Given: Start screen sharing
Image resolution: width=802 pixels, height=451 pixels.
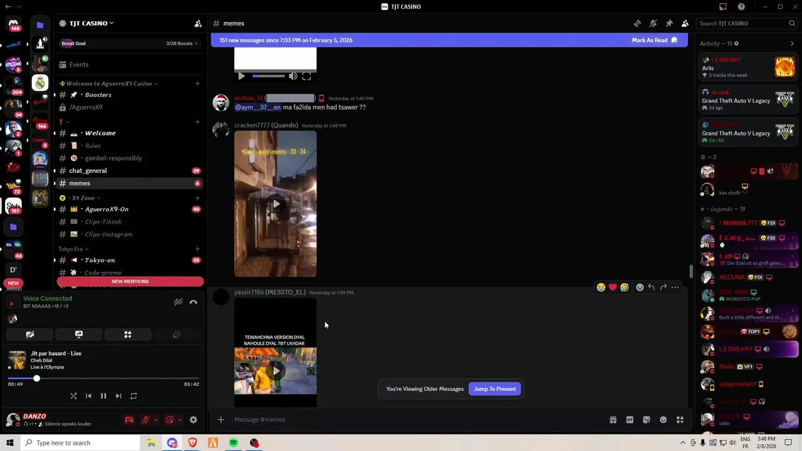Looking at the screenshot, I should 79,334.
